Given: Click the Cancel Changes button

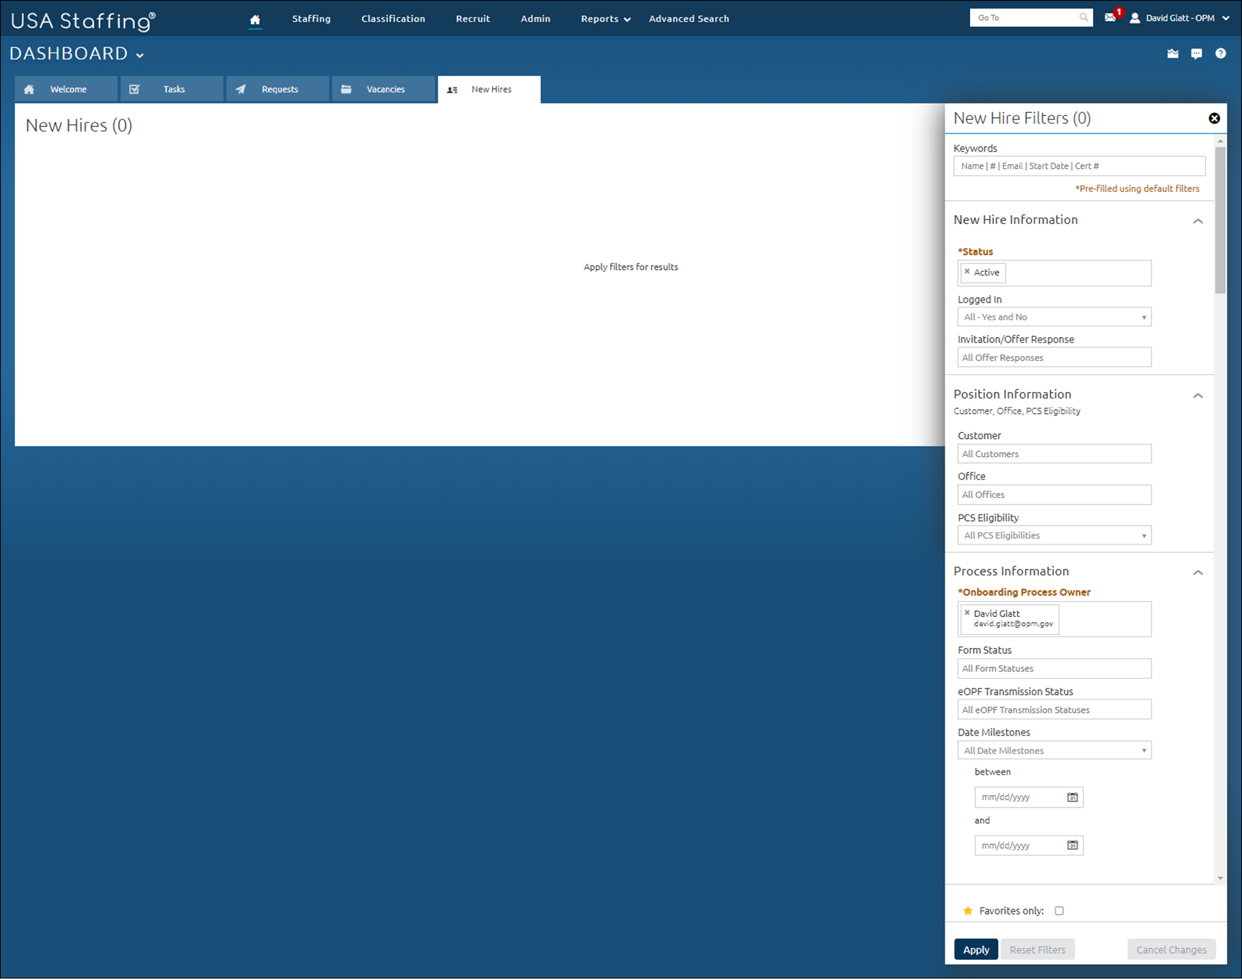Looking at the screenshot, I should 1171,949.
